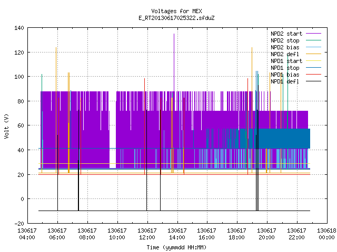Click the chart title 'Voltages for MEX'
Image resolution: width=337 pixels, height=252 pixels.
pos(176,11)
